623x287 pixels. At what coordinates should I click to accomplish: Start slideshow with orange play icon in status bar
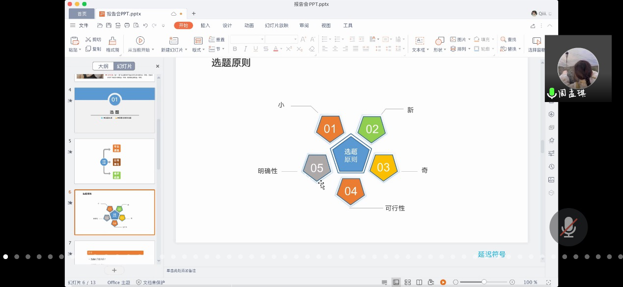[x=443, y=282]
